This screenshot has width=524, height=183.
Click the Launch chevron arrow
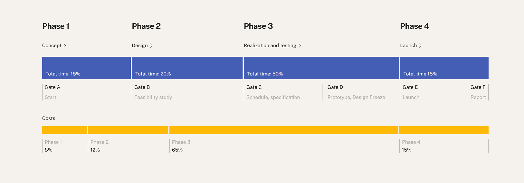(420, 46)
